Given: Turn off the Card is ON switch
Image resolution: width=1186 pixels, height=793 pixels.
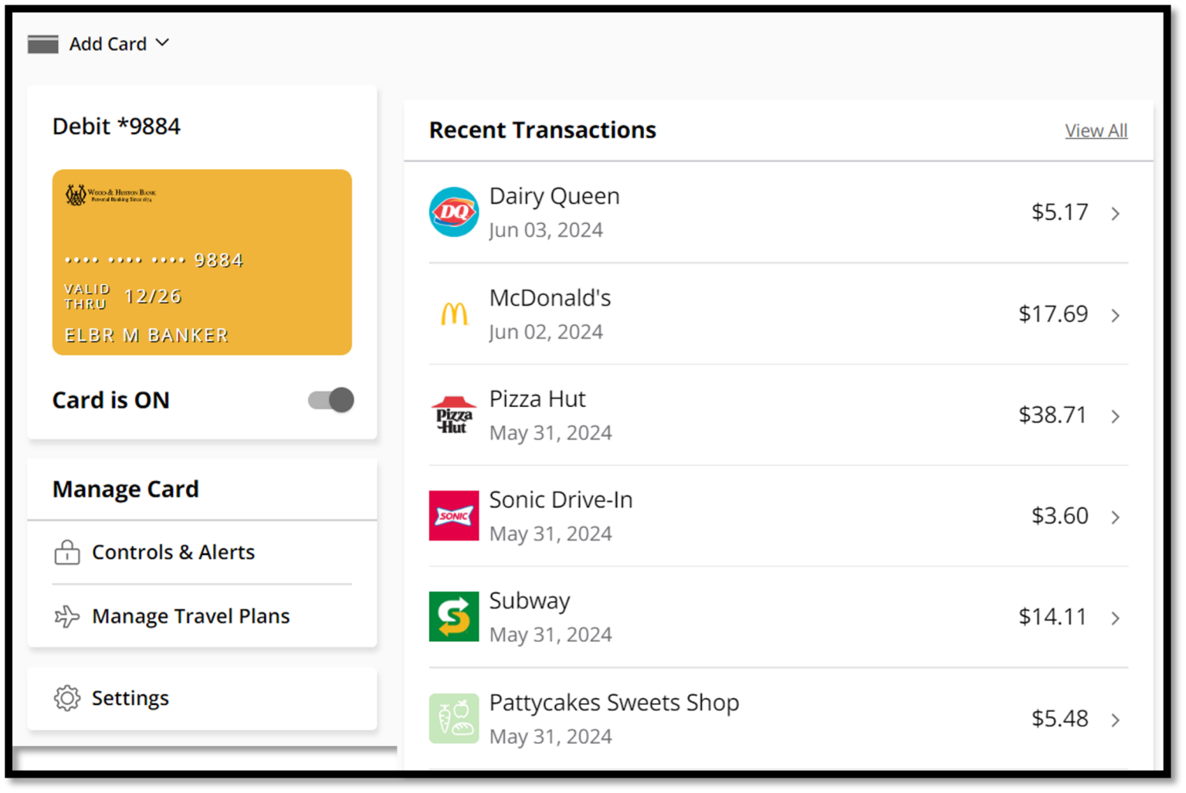Looking at the screenshot, I should (x=331, y=400).
